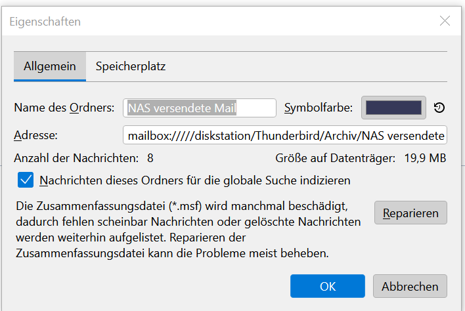
Task: Reset the folder symbol color to default
Action: pos(439,108)
